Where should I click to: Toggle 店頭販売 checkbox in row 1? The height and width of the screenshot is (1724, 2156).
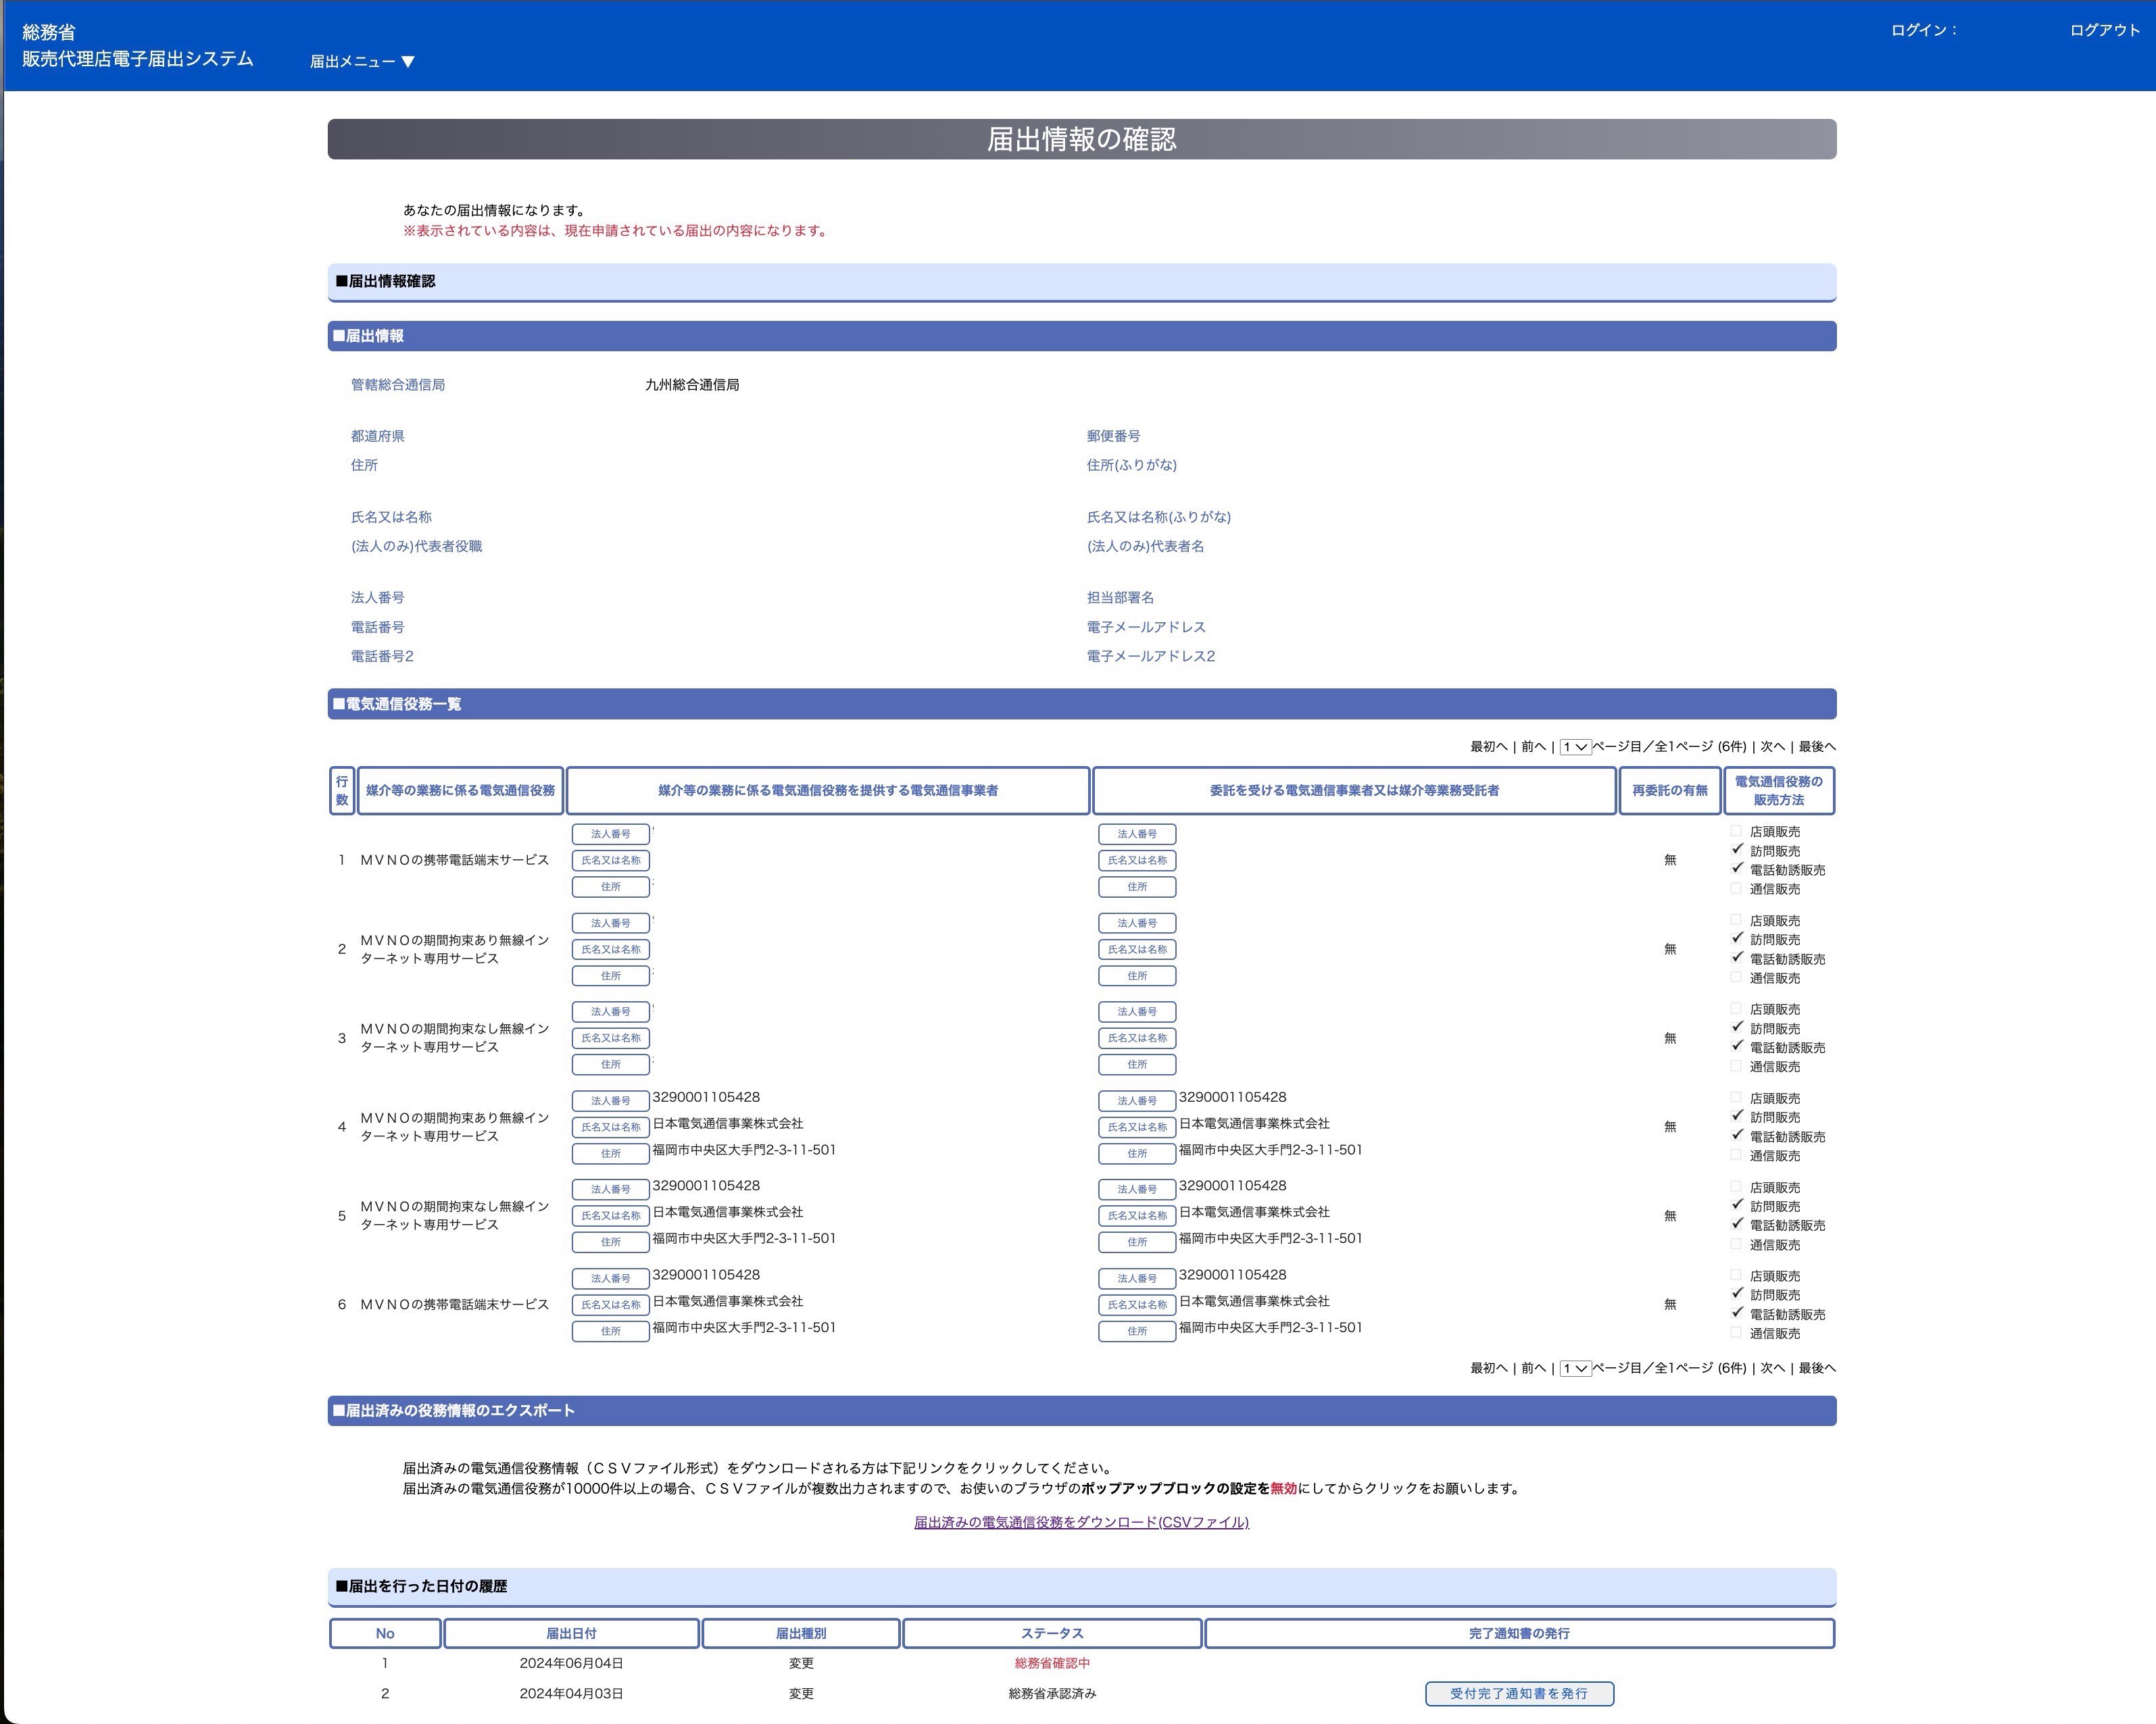[x=1736, y=830]
